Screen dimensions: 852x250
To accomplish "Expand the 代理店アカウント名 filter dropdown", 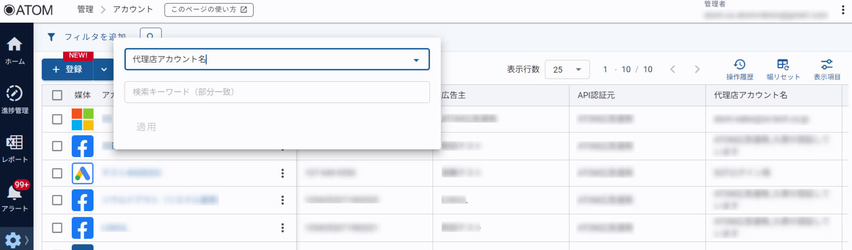I will pos(416,60).
